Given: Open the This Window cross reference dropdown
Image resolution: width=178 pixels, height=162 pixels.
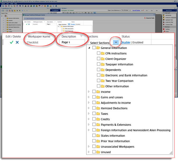Looking at the screenshot, I should pyautogui.click(x=130, y=10).
